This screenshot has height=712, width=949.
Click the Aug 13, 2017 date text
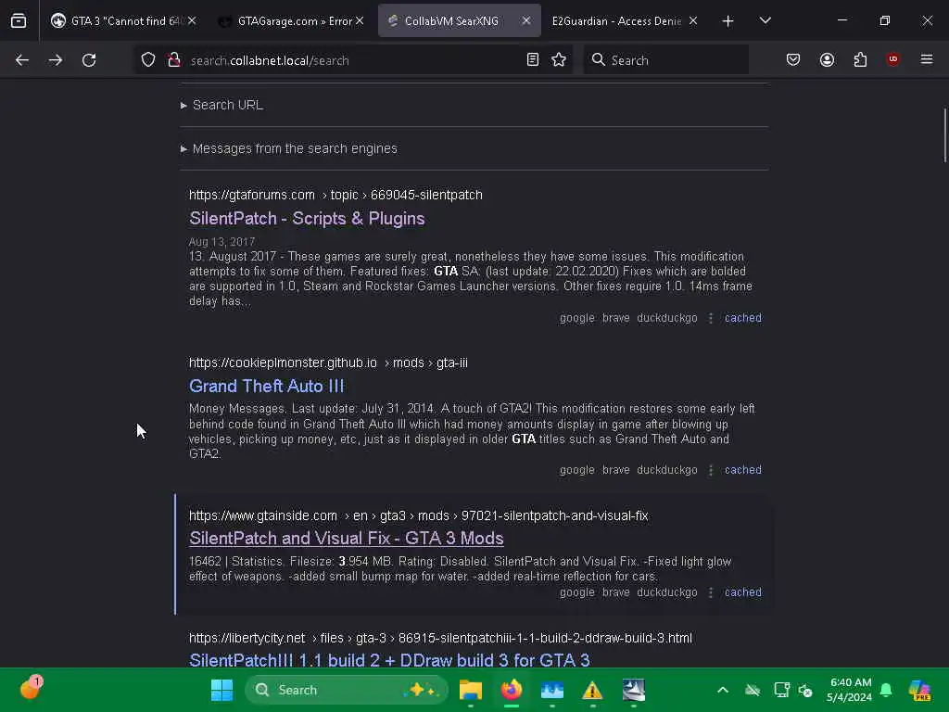pyautogui.click(x=221, y=242)
